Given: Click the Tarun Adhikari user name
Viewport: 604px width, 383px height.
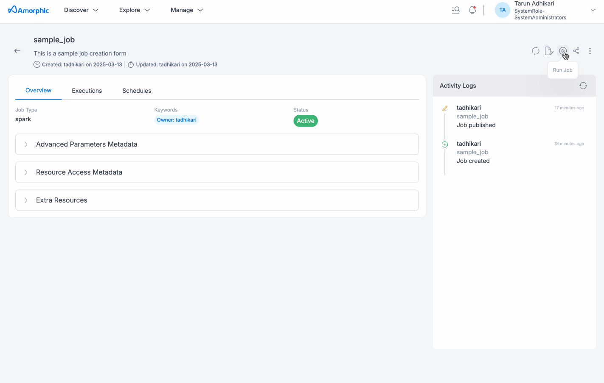Looking at the screenshot, I should click(x=534, y=3).
